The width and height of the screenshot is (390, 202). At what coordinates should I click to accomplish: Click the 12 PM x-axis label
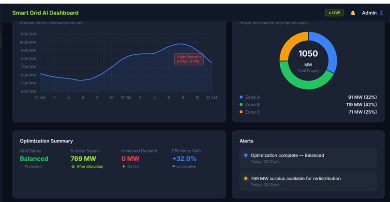coord(126,98)
